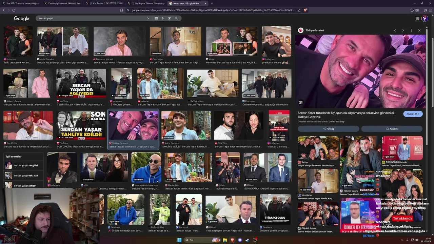Image resolution: width=434 pixels, height=244 pixels.
Task: Open 'SERCAN YAŞAR TAHLİYE EDİLDİ' thumbnail
Action: 81,125
